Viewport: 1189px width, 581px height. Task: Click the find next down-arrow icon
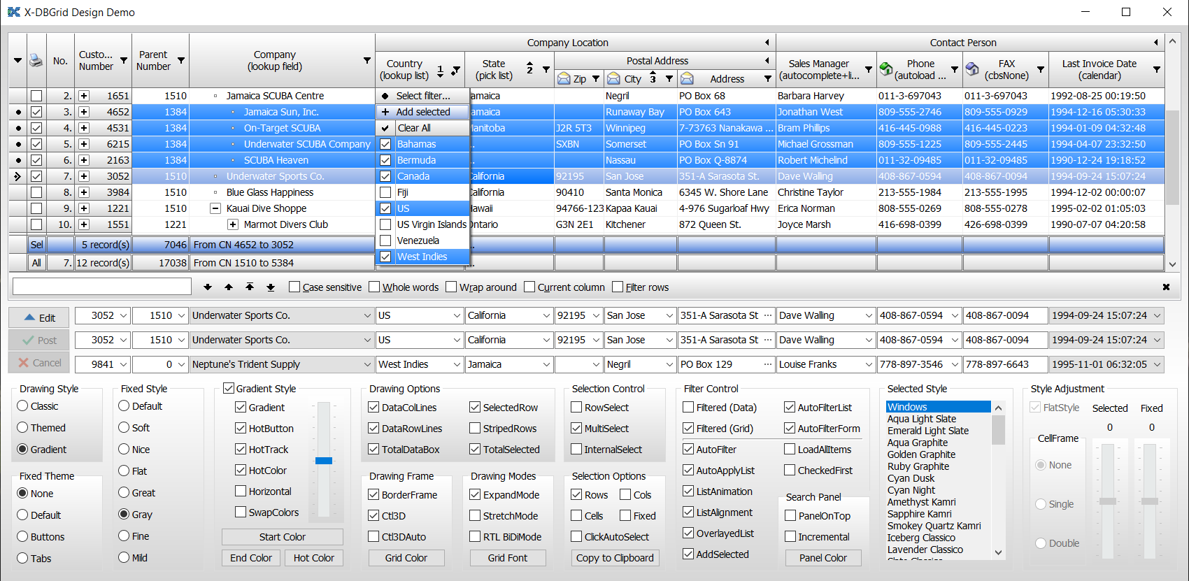[208, 287]
